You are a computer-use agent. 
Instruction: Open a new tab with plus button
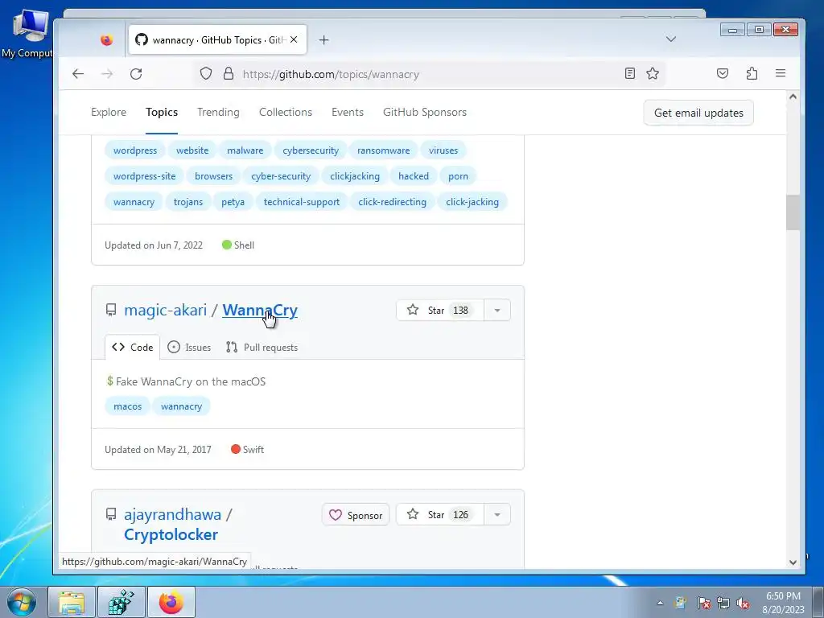(x=323, y=40)
